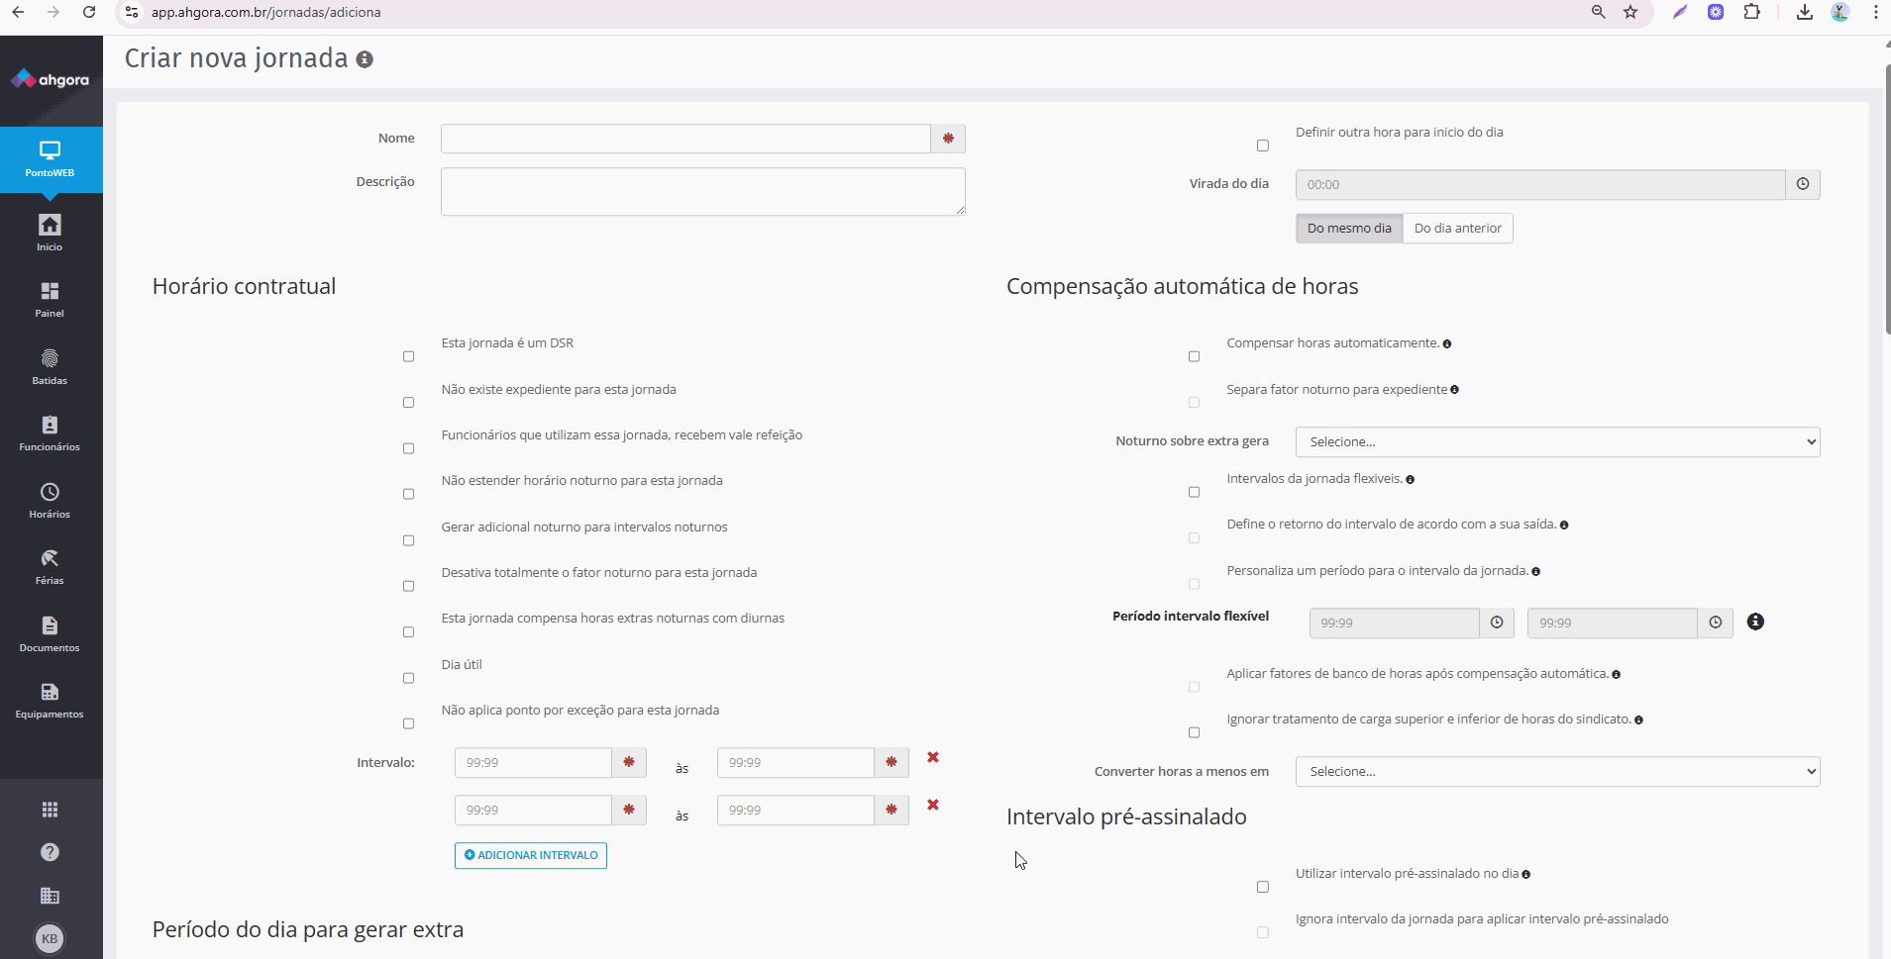1891x959 pixels.
Task: Open Funcionários in the sidebar
Action: [50, 433]
